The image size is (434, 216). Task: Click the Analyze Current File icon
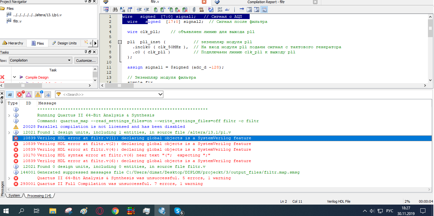click(210, 10)
